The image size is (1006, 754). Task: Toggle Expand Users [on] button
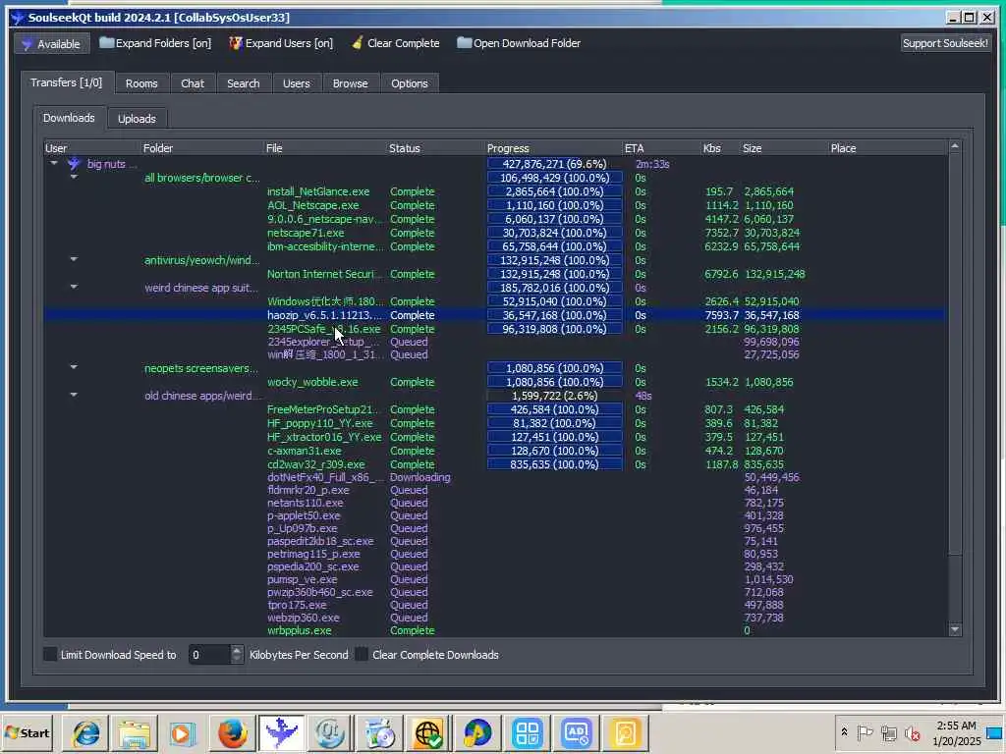pyautogui.click(x=281, y=43)
